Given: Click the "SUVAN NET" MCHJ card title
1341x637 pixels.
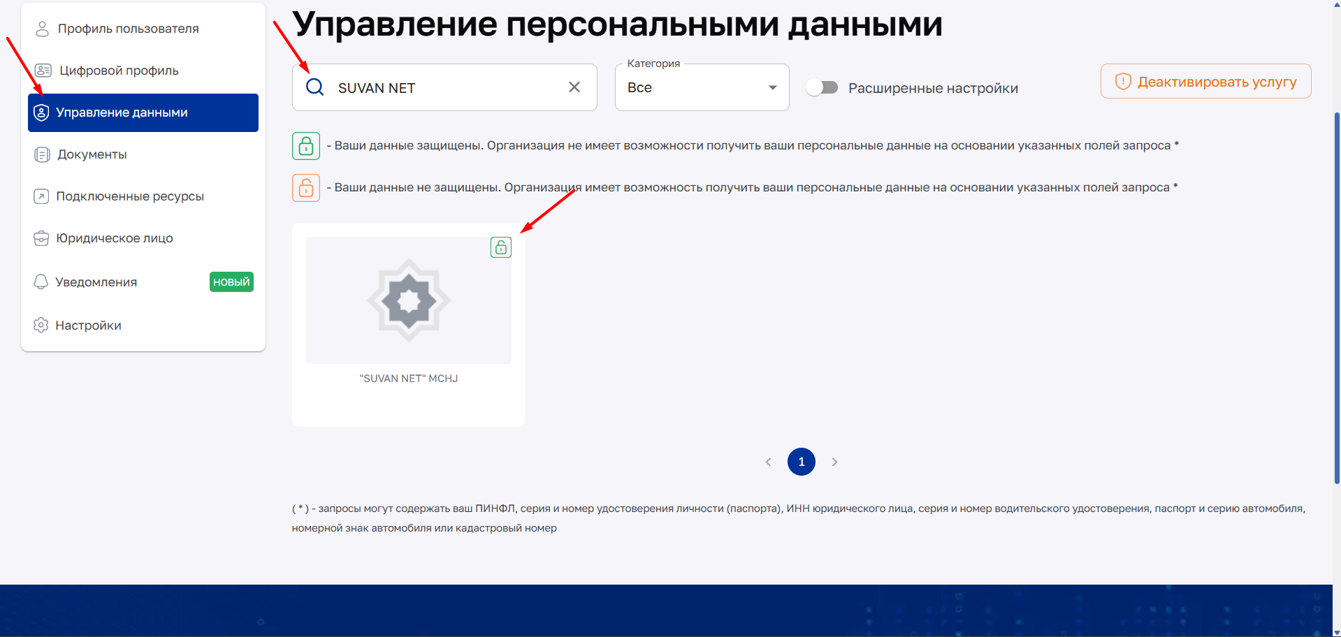Looking at the screenshot, I should click(409, 379).
